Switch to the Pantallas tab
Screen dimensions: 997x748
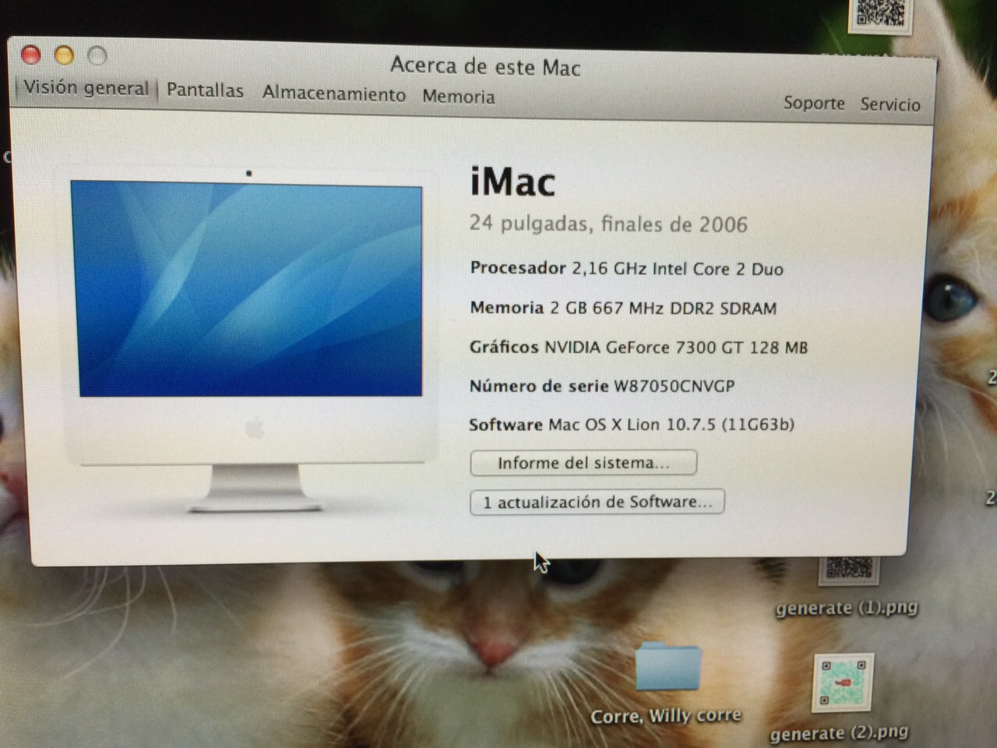click(205, 90)
